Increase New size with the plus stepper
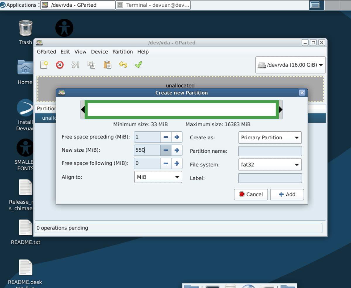The height and width of the screenshot is (288, 351). click(x=177, y=150)
